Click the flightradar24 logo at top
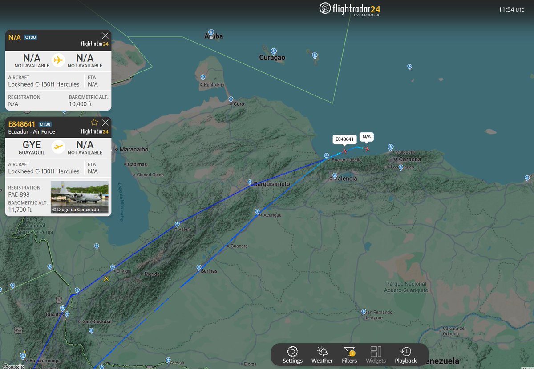 tap(350, 9)
